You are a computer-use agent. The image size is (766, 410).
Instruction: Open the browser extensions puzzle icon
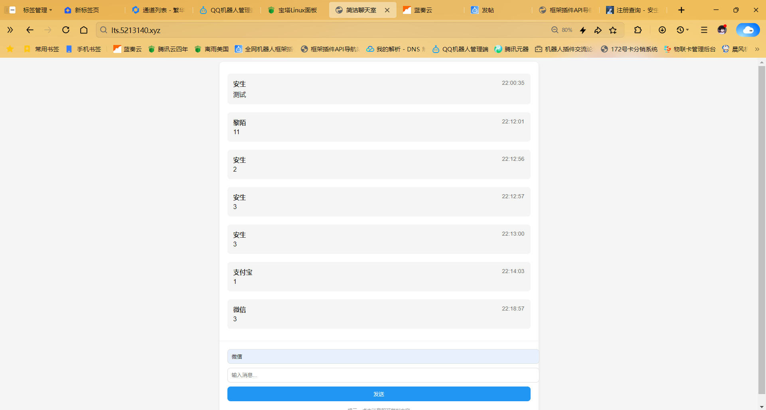(x=638, y=30)
